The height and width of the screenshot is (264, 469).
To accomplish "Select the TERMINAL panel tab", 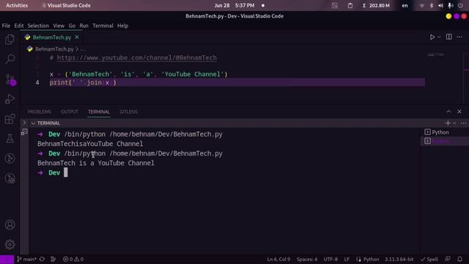I will (x=99, y=111).
